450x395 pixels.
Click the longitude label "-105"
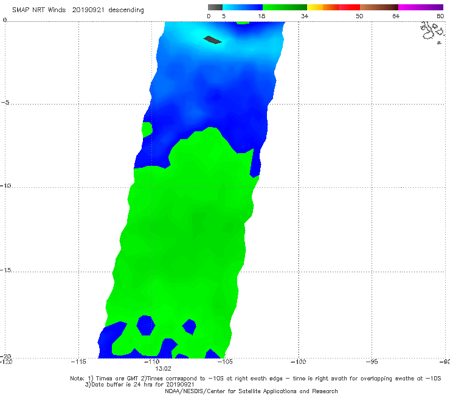click(x=225, y=362)
